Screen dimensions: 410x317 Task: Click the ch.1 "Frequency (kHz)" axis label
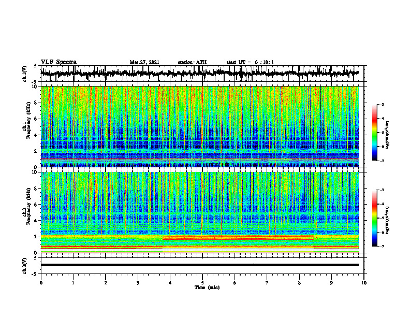click(x=28, y=121)
